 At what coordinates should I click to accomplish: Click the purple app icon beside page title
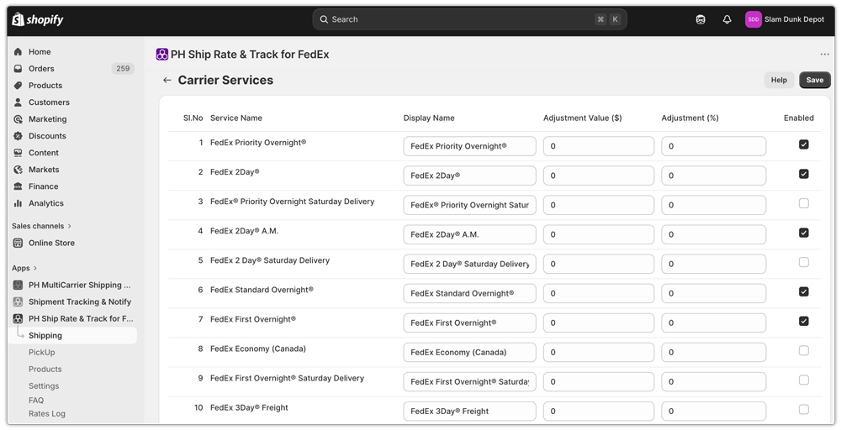coord(162,54)
